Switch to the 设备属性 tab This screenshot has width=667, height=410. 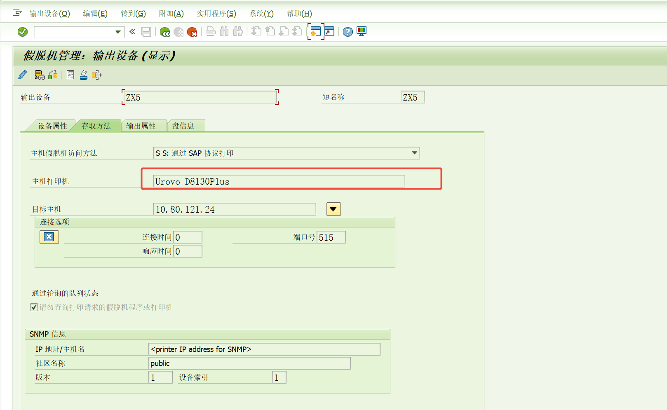coord(52,126)
